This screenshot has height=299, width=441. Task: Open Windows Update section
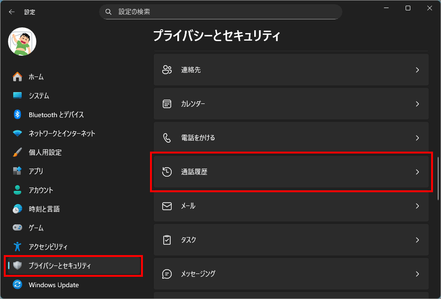point(53,285)
